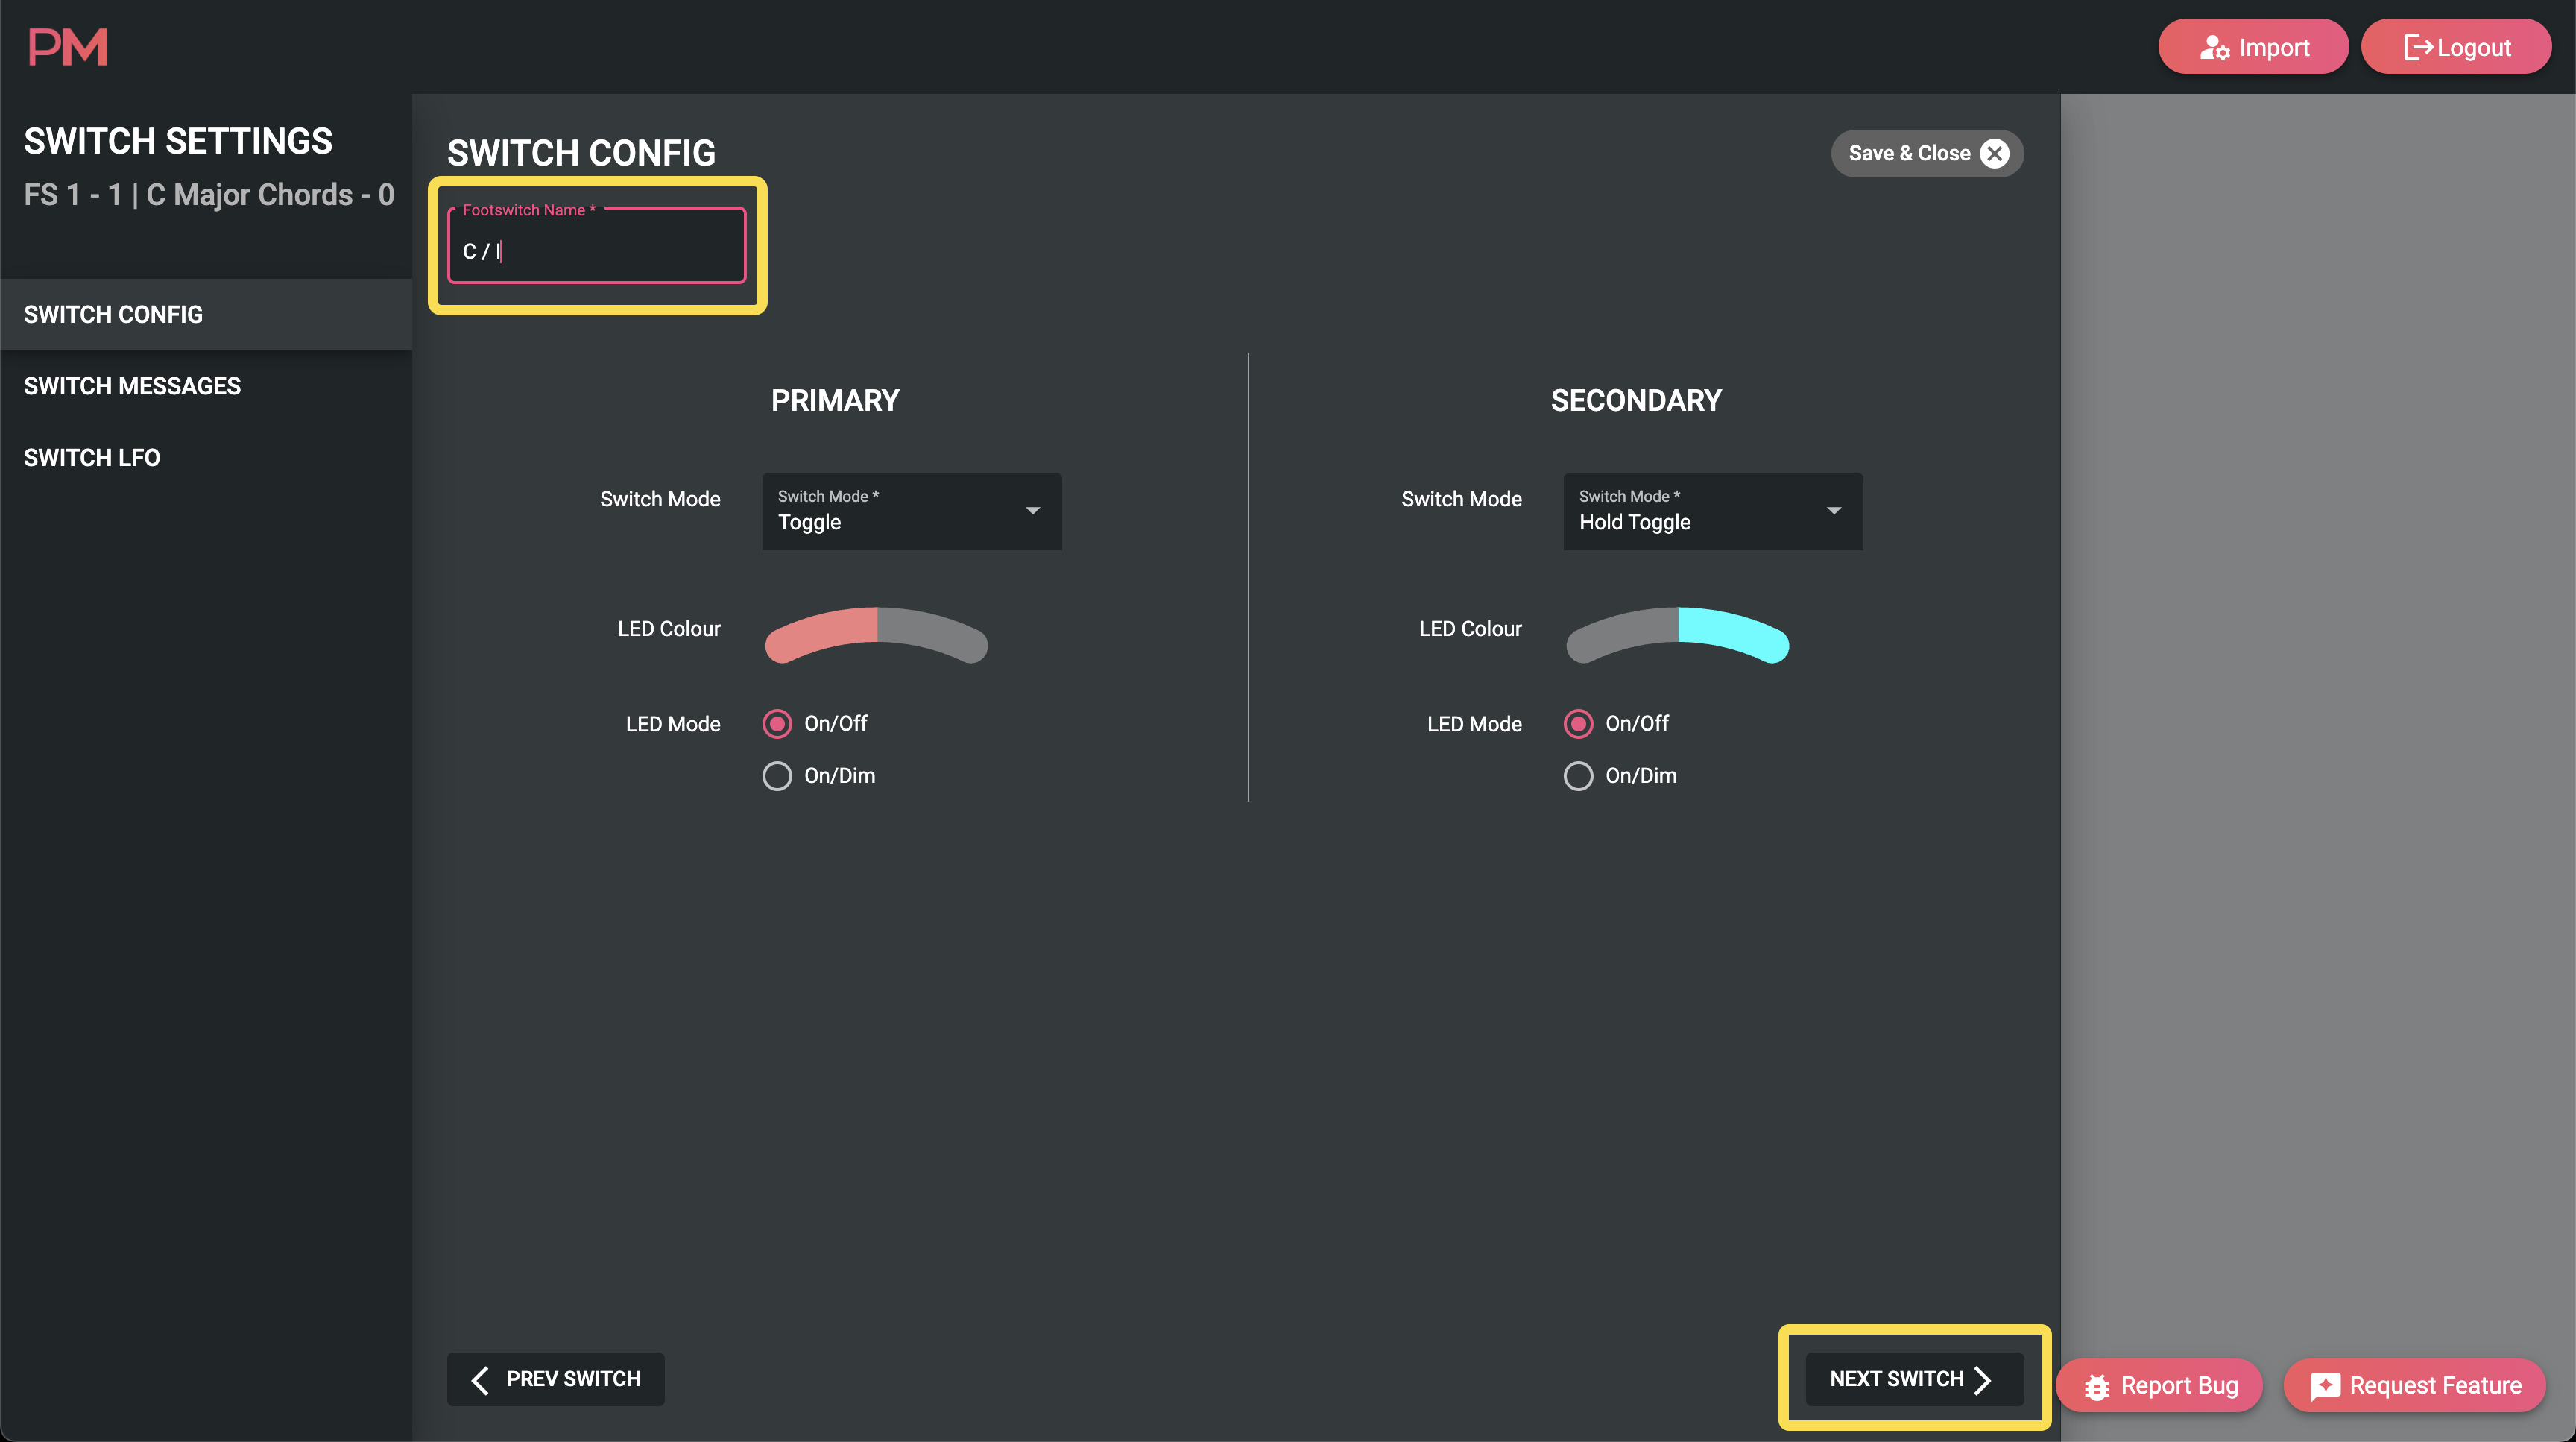Screen dimensions: 2576x1442
Task: Go to Next Switch
Action: pyautogui.click(x=1914, y=1380)
